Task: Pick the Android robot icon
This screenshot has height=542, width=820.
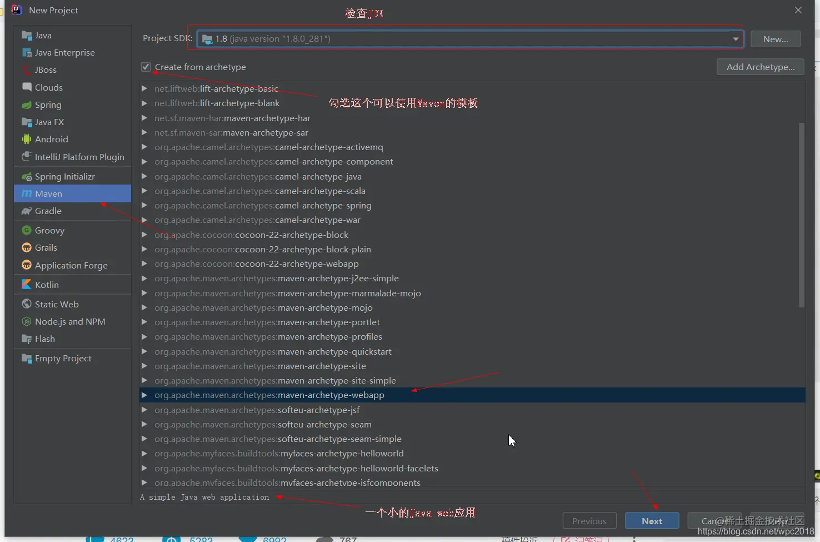Action: [27, 140]
